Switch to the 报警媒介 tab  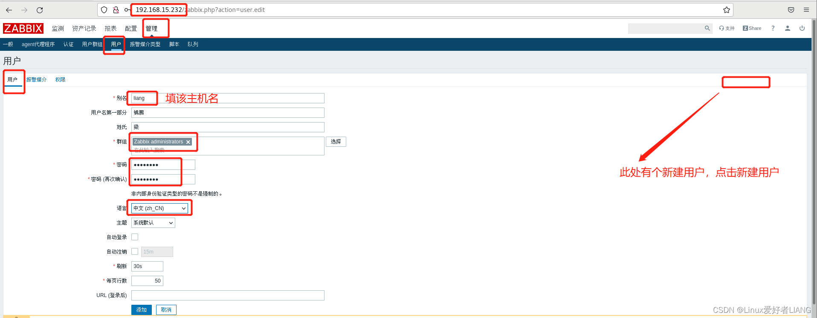tap(37, 80)
